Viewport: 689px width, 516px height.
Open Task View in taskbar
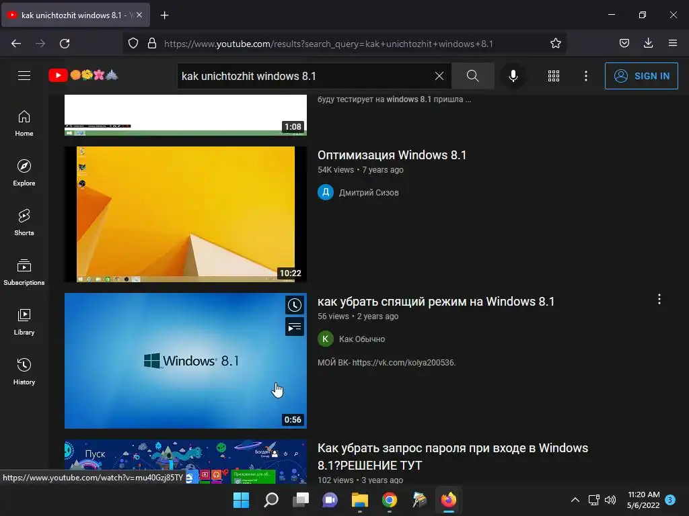[301, 500]
